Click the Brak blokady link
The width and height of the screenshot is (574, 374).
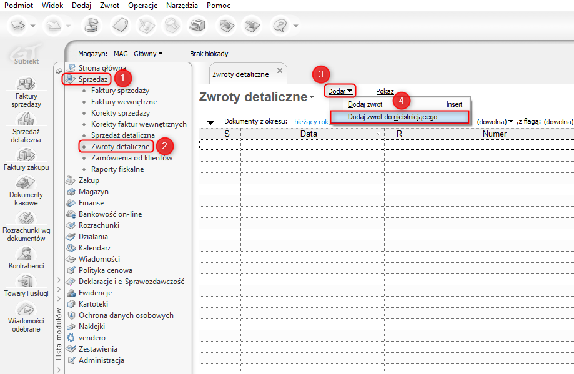click(209, 54)
